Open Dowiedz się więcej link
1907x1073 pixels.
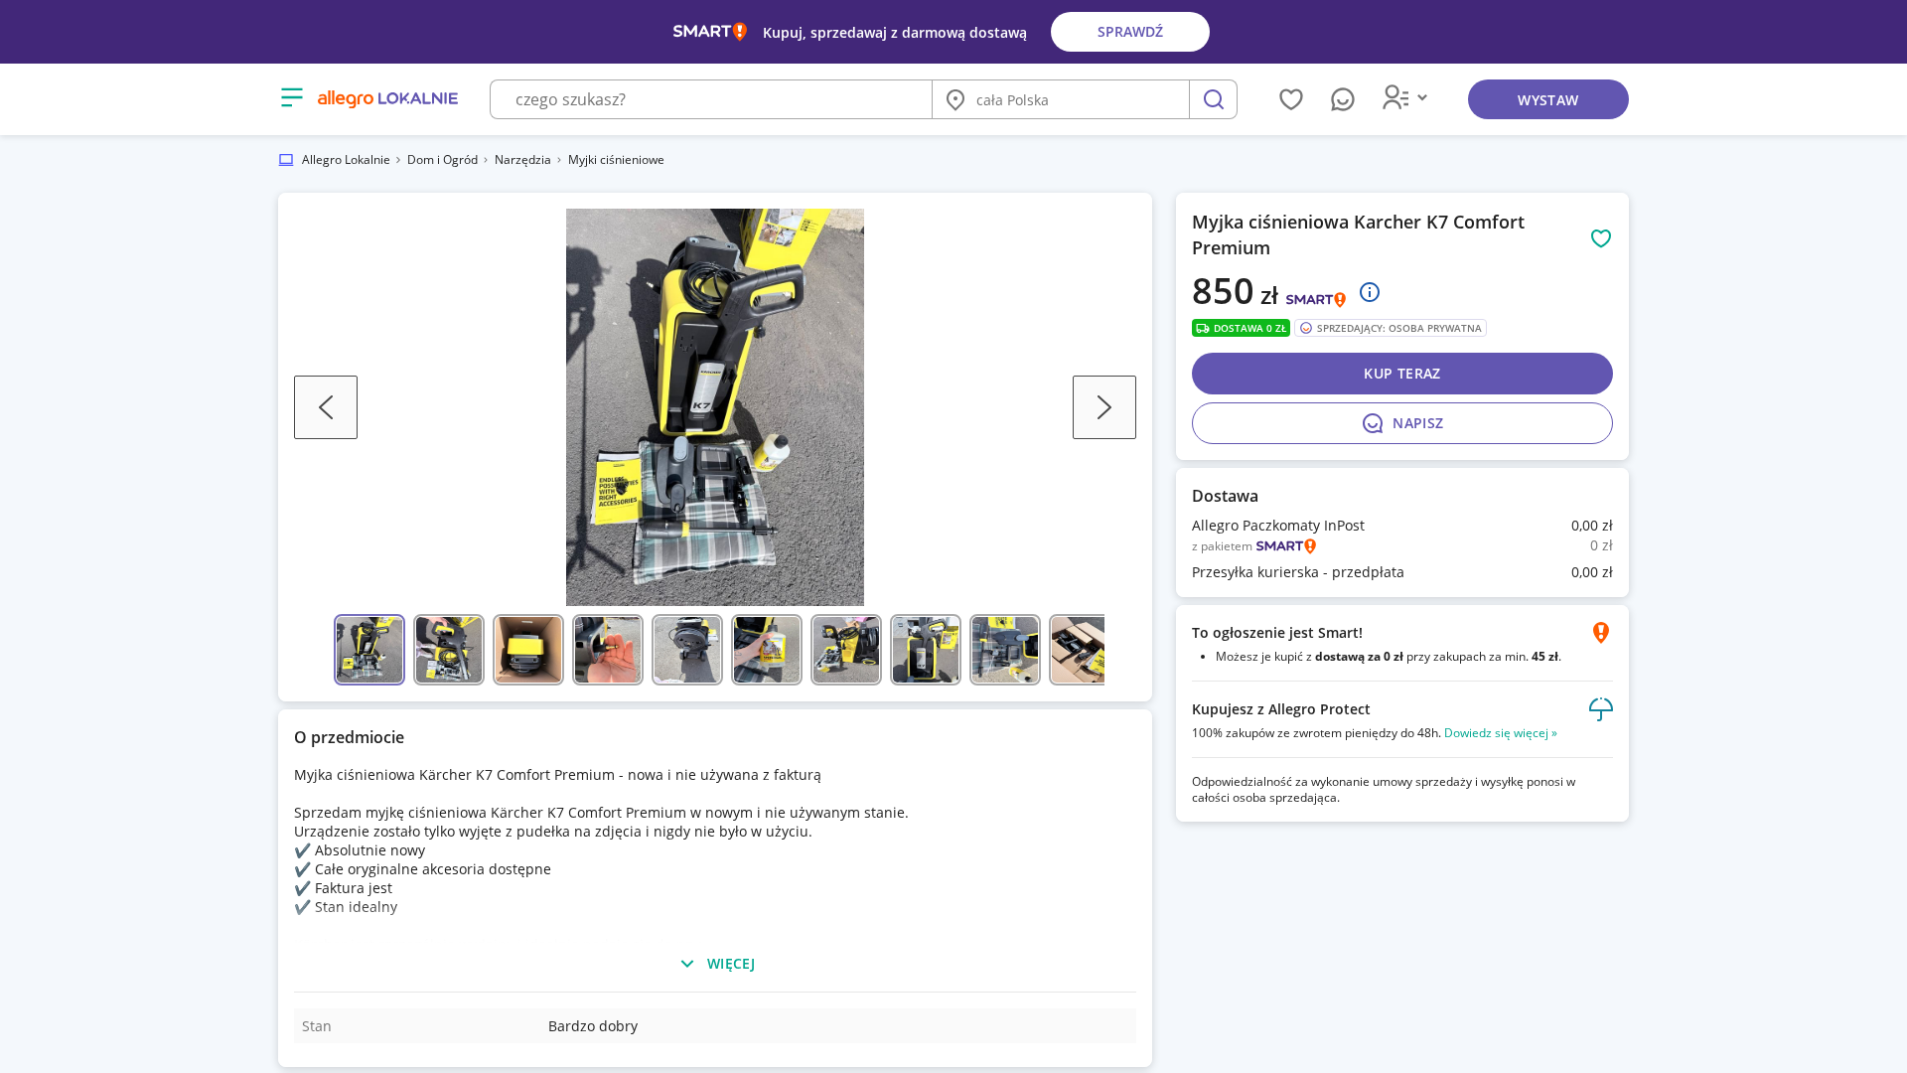[1501, 733]
